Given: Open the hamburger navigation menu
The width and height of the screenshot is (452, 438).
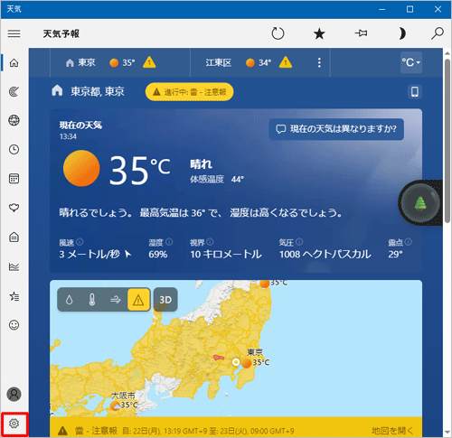Looking at the screenshot, I should [x=14, y=33].
